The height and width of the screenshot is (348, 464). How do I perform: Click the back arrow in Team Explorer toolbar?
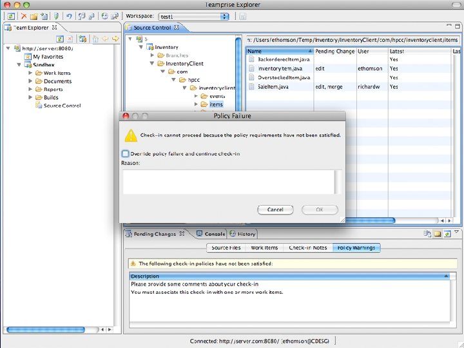coord(105,39)
